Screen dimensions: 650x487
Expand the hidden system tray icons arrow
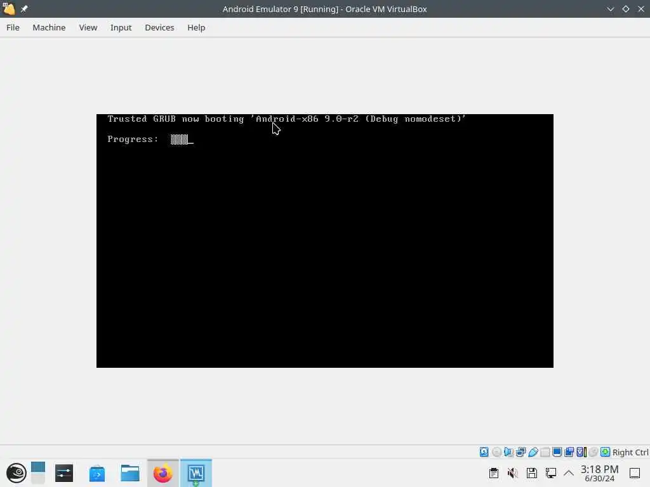[x=569, y=473]
